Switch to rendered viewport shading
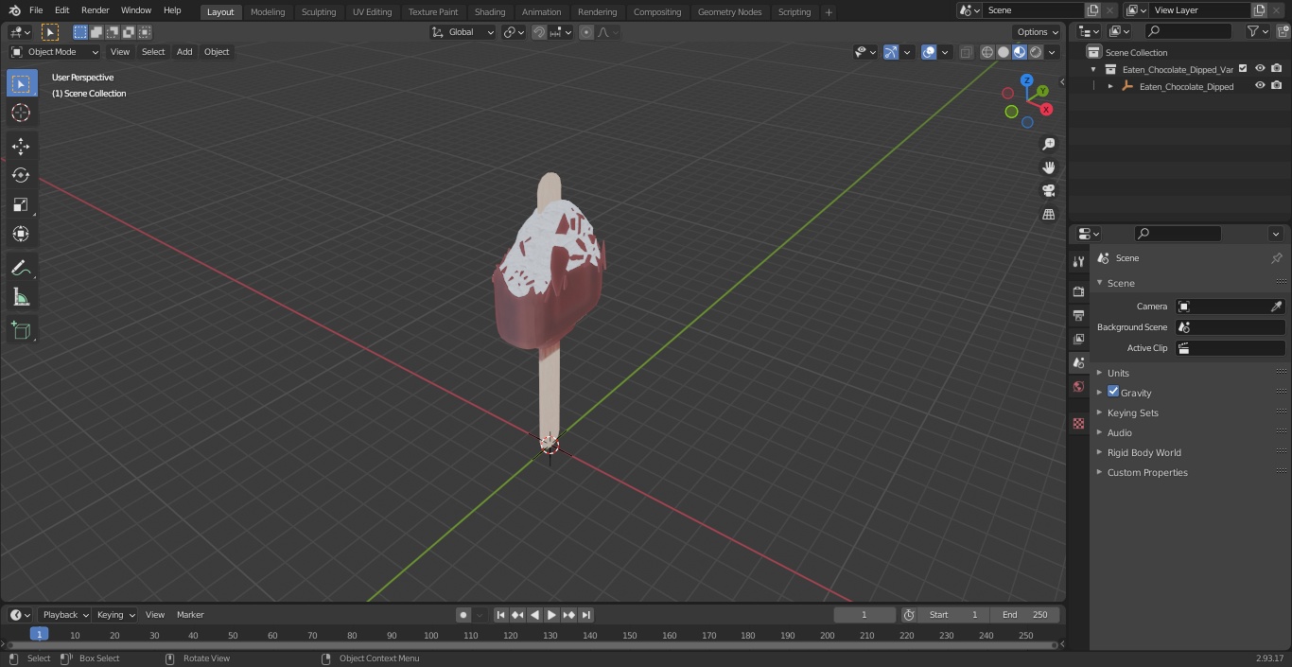The height and width of the screenshot is (667, 1292). [x=1036, y=52]
